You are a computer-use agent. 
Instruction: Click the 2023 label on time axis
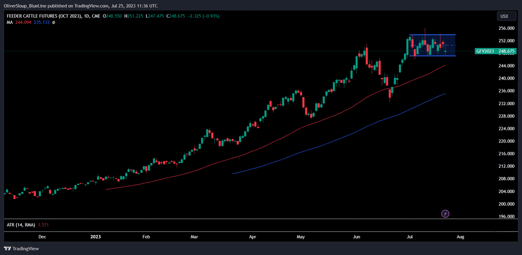(96, 237)
